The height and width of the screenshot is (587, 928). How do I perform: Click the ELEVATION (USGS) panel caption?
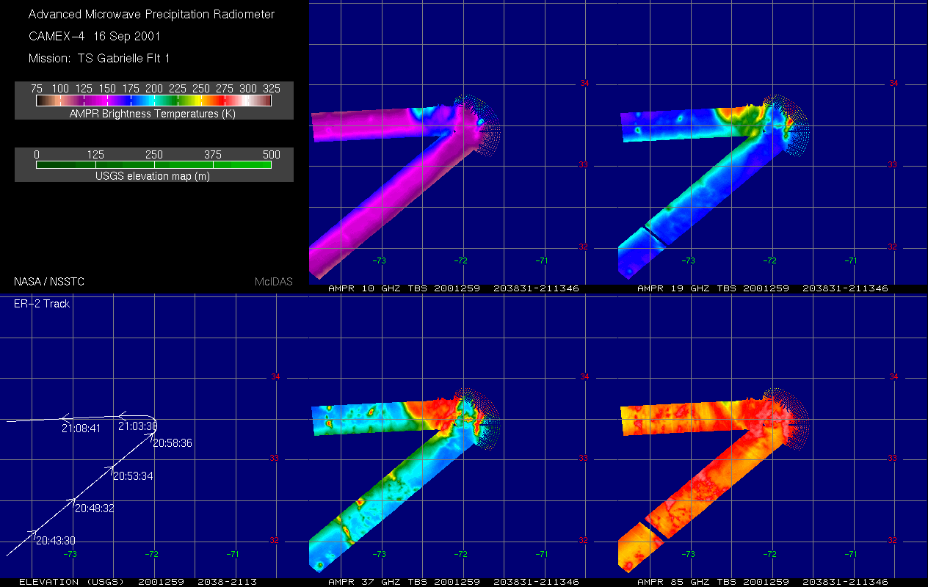tap(137, 582)
